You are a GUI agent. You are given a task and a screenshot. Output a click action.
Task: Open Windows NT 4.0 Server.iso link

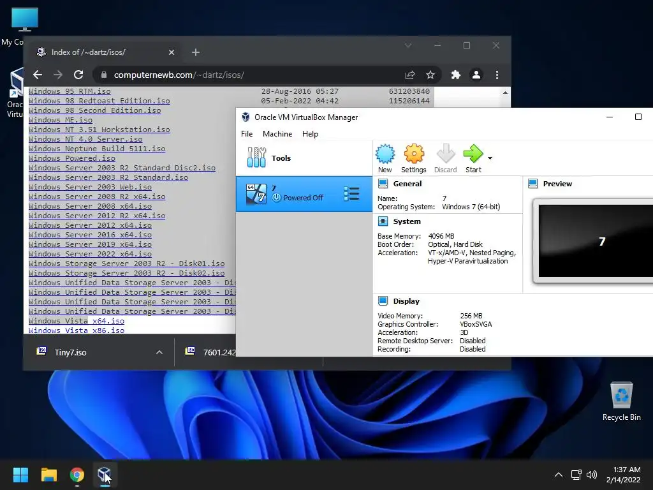pos(85,139)
